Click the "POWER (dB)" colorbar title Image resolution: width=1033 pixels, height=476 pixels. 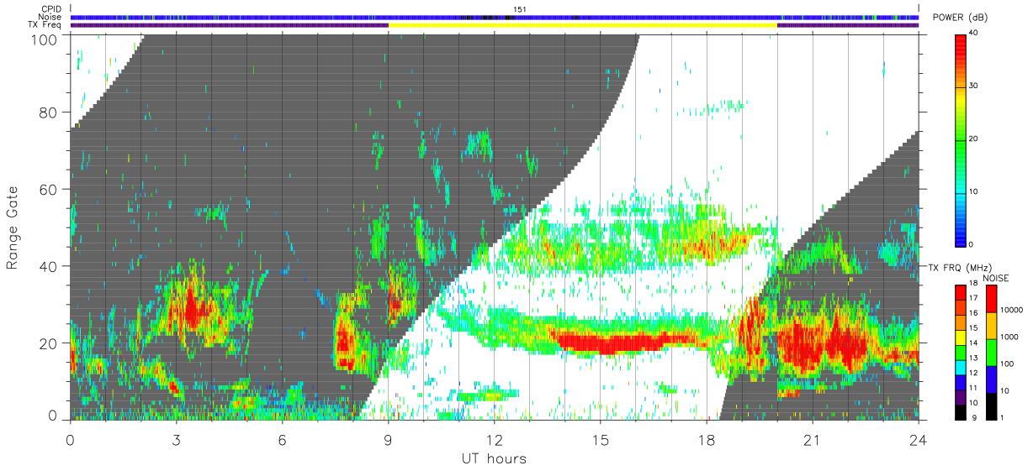(960, 18)
